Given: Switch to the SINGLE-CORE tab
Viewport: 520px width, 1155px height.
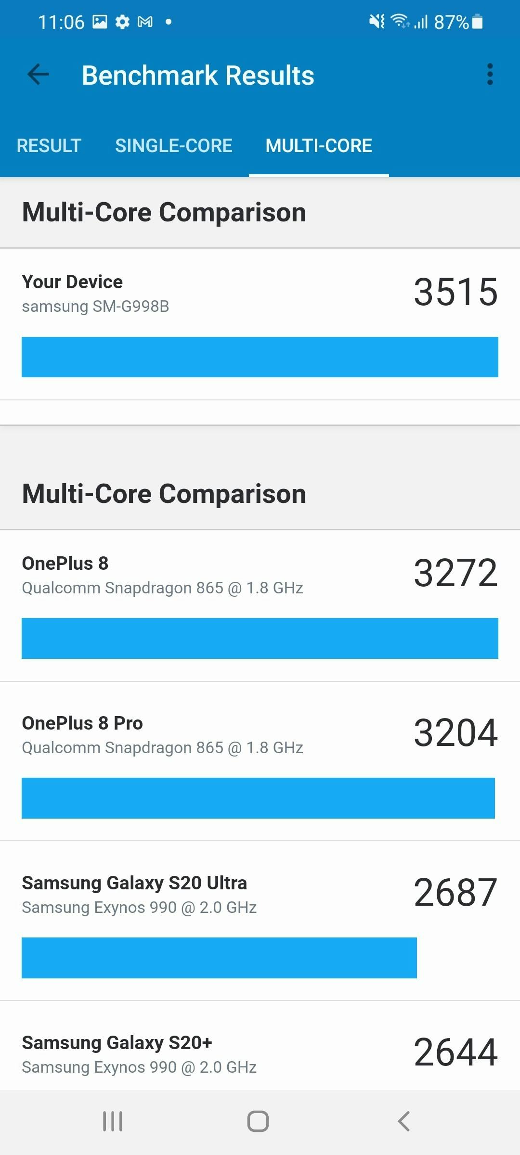Looking at the screenshot, I should tap(174, 146).
